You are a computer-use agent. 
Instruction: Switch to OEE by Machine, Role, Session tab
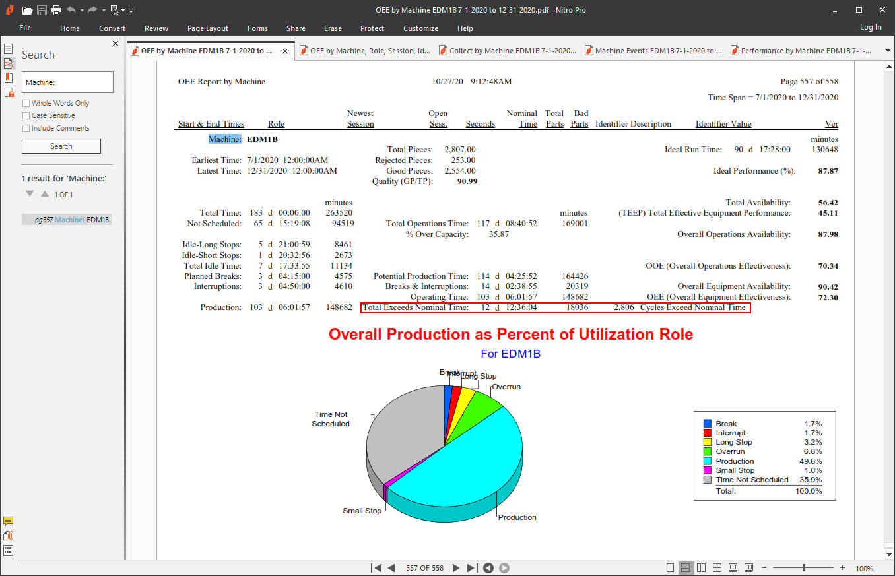(x=366, y=51)
